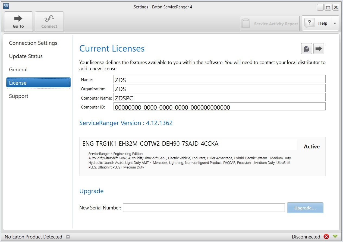Click the No Eaton Product Detected status
The height and width of the screenshot is (242, 343).
33,237
